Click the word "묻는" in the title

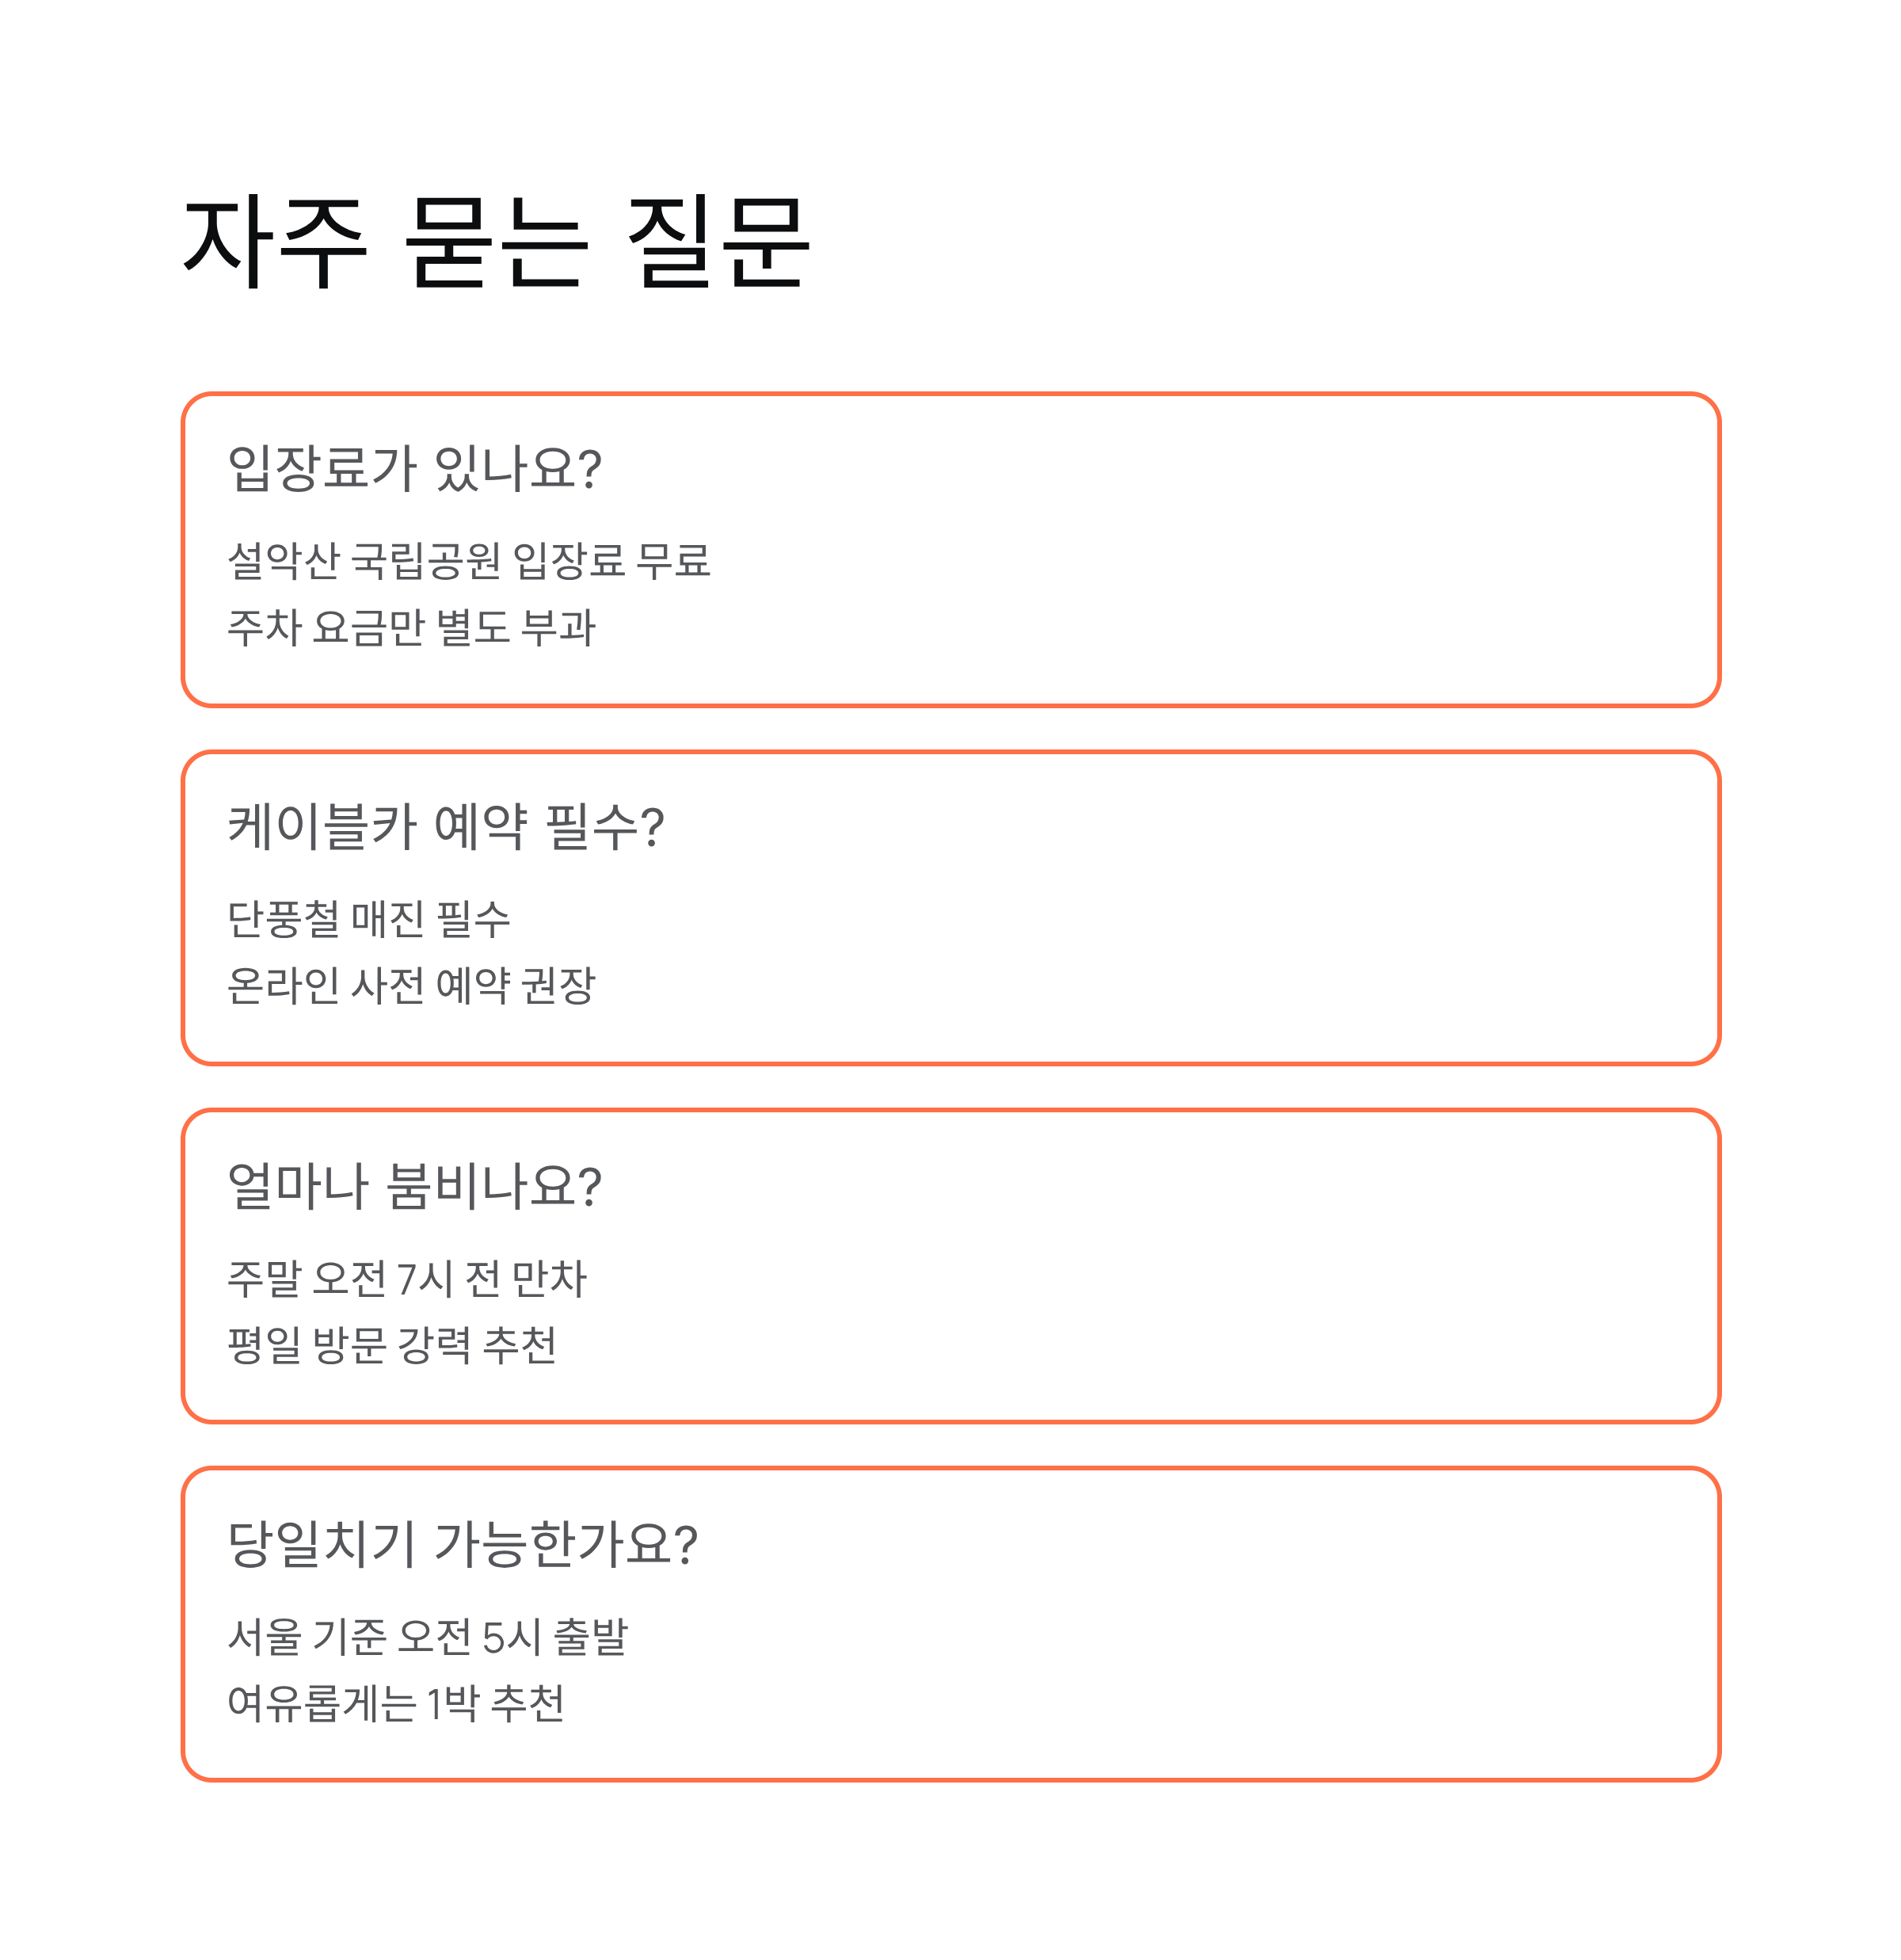(x=497, y=243)
